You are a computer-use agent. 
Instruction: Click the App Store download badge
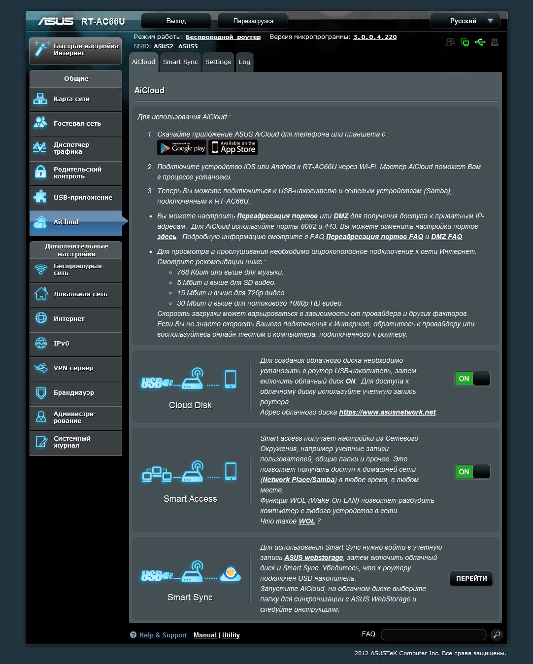pos(233,147)
